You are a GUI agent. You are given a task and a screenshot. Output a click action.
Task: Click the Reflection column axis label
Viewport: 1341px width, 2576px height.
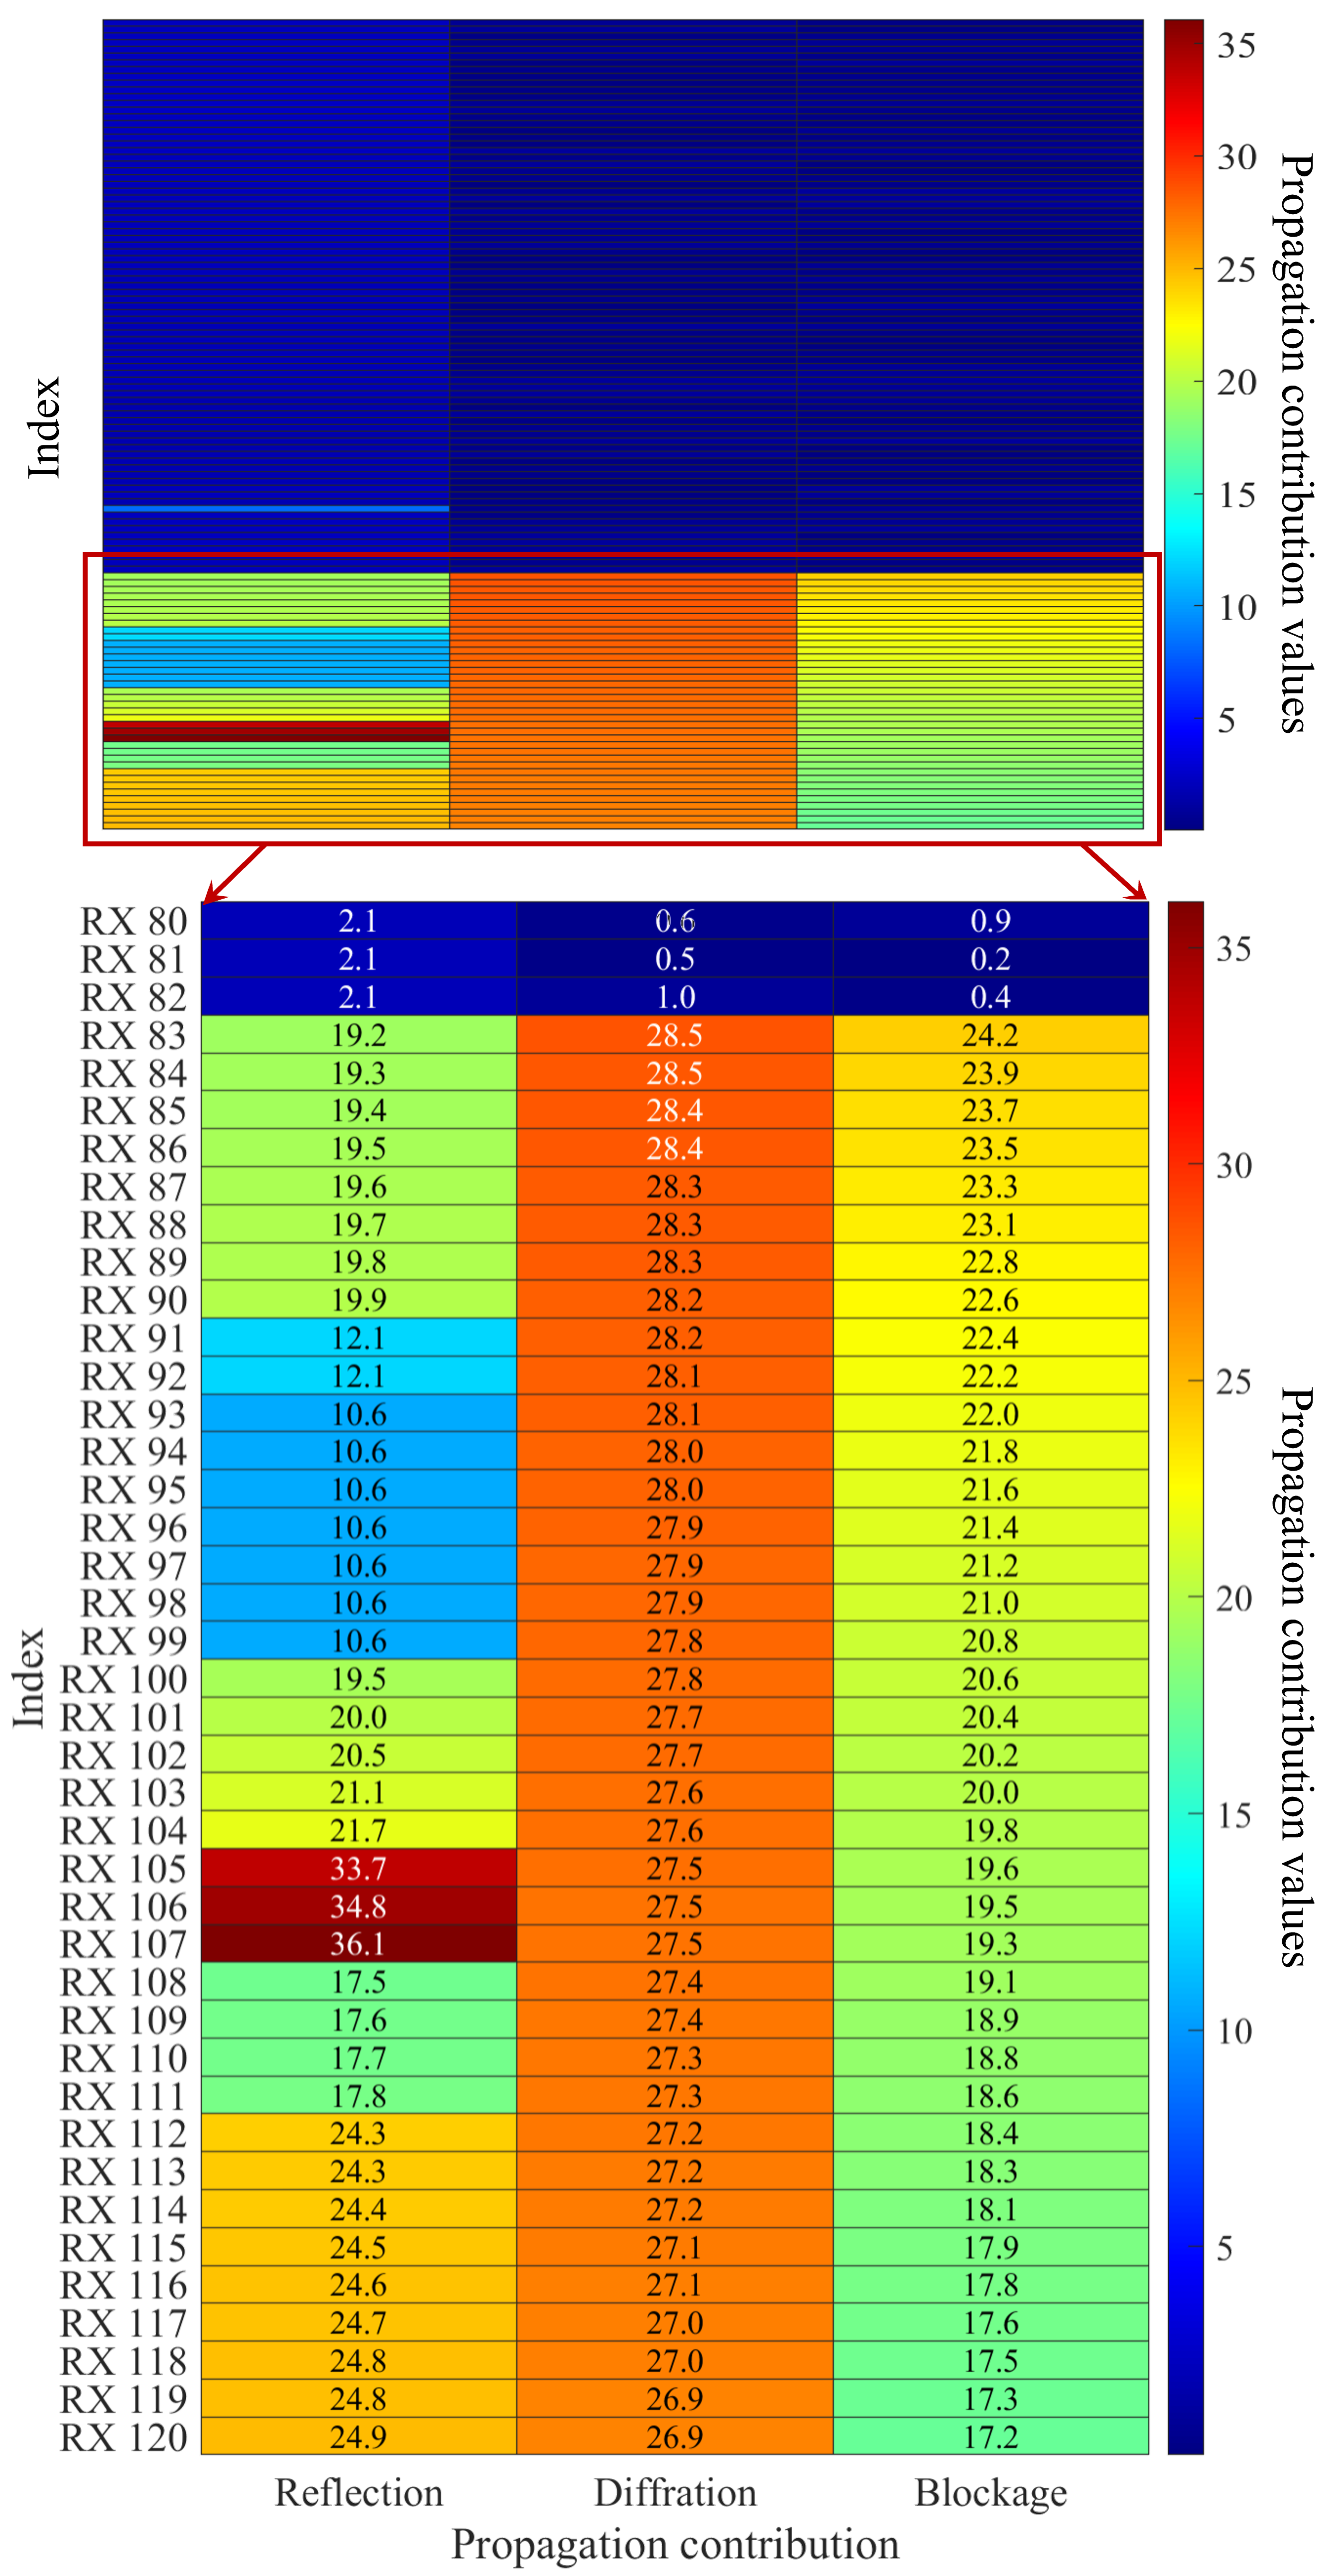tap(358, 2493)
